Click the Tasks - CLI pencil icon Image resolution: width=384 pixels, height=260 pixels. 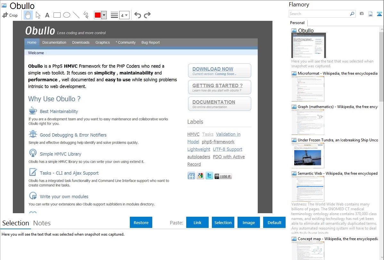(x=33, y=172)
